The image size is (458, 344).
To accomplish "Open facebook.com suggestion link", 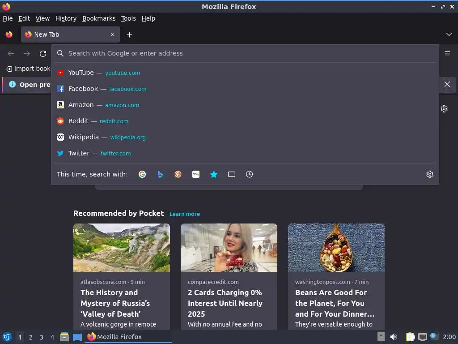I will tap(127, 89).
